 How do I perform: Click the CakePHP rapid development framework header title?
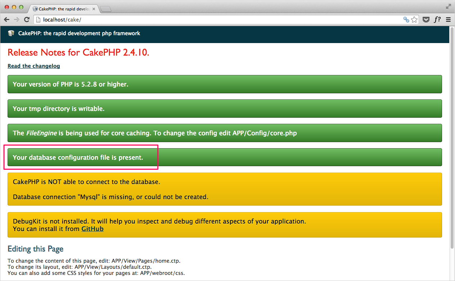[79, 33]
